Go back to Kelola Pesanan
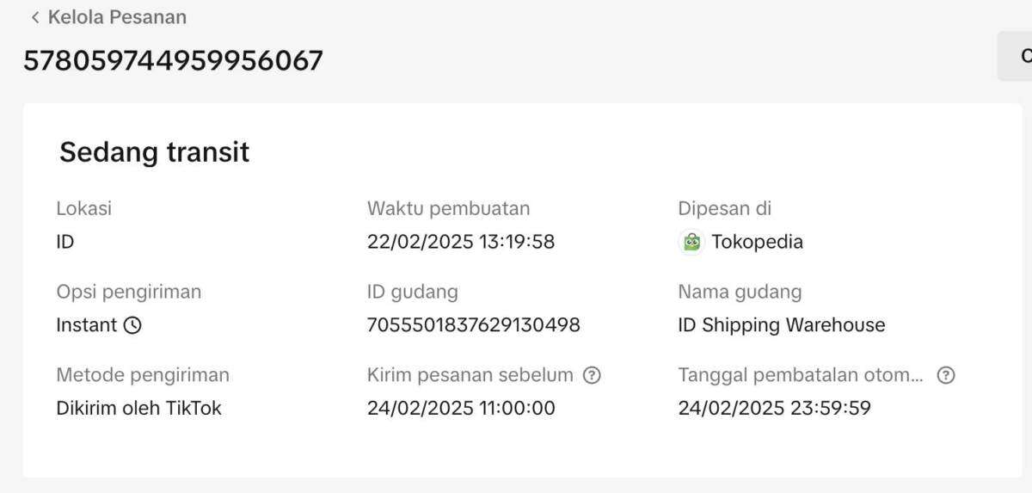The height and width of the screenshot is (493, 1032). point(117,17)
